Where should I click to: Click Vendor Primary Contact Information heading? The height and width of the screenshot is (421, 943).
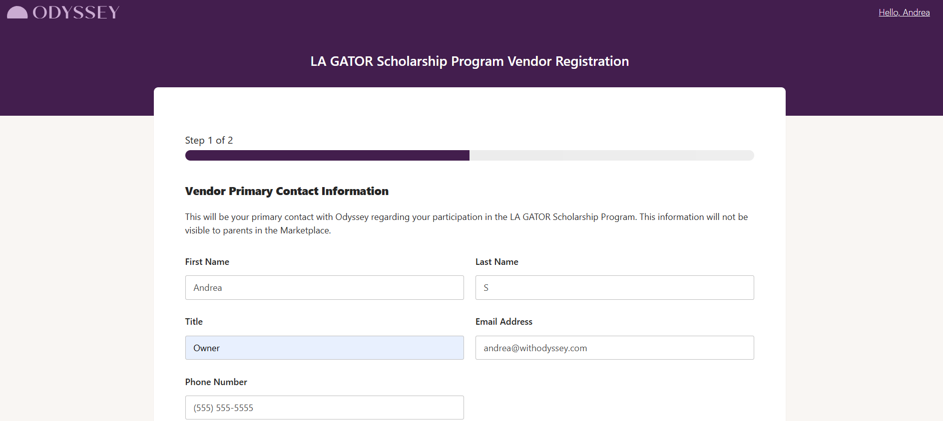click(x=287, y=192)
